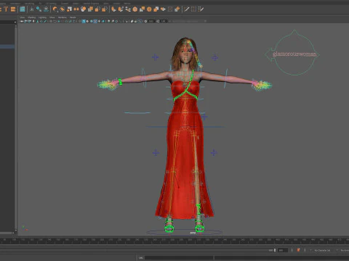Select the orange T Type tool shelf icon
This screenshot has height=261, width=349.
click(6, 9)
